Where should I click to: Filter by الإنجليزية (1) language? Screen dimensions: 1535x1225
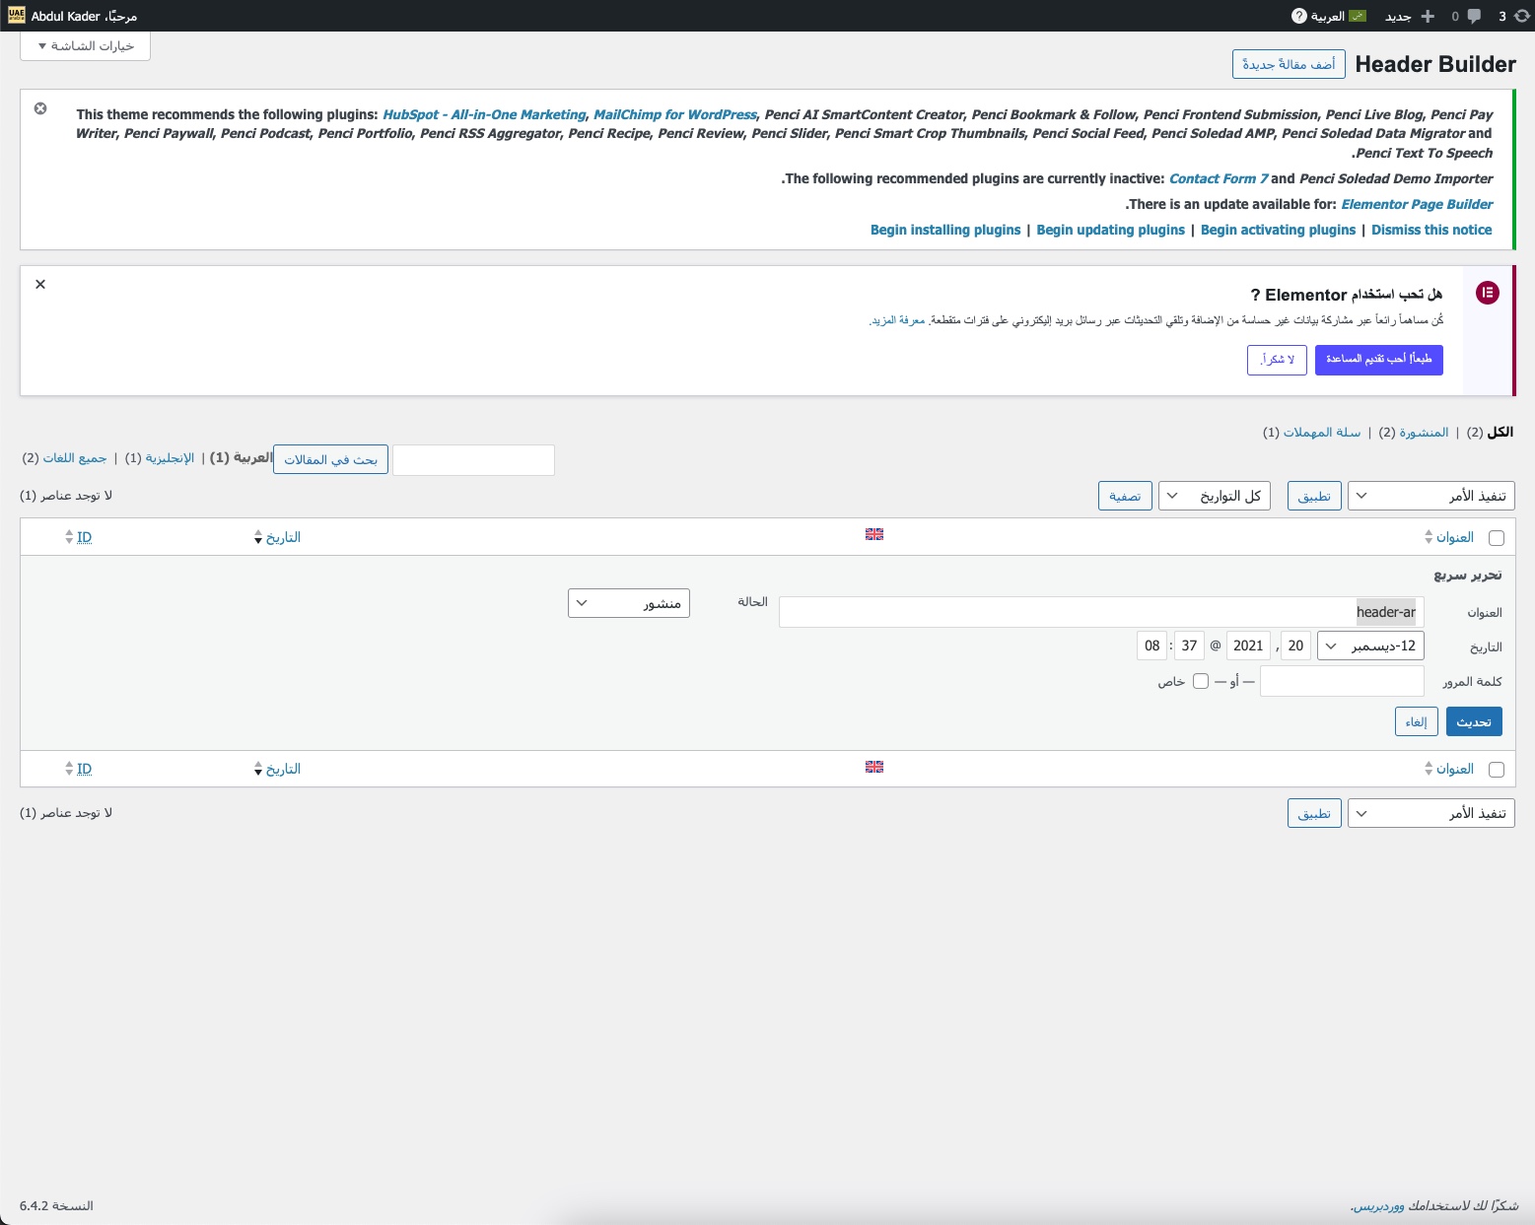pos(160,457)
